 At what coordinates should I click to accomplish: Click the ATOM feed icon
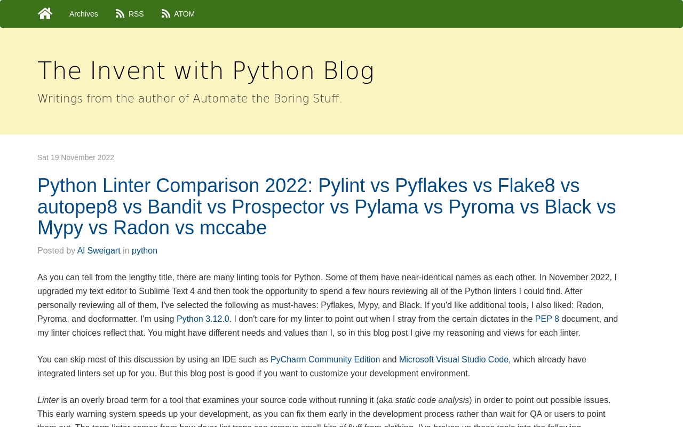(x=166, y=14)
